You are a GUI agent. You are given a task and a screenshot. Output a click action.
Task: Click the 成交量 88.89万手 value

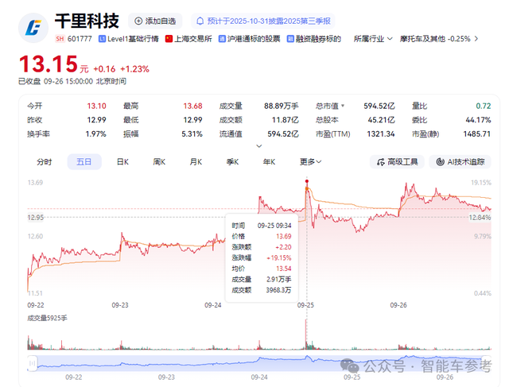[281, 106]
